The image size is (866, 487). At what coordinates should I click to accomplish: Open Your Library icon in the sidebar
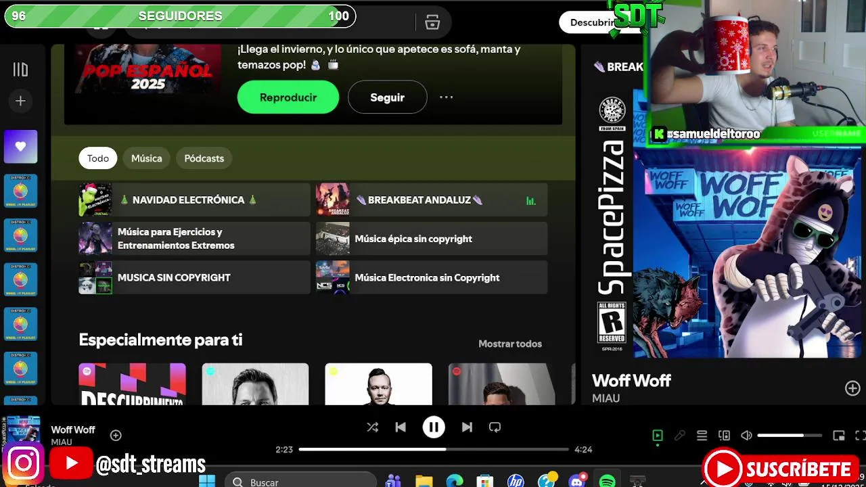pyautogui.click(x=20, y=70)
